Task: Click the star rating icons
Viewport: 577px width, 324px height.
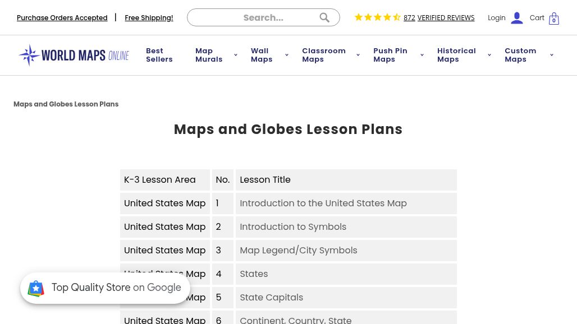Action: [377, 17]
